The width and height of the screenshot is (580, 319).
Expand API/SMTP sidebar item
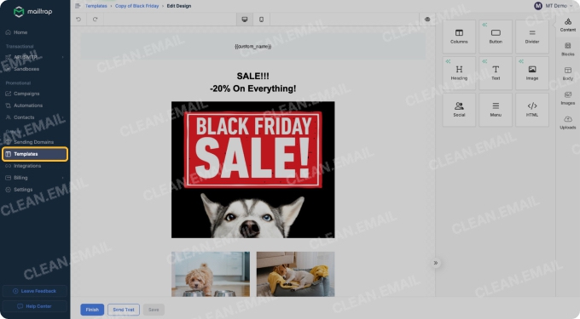tap(35, 57)
